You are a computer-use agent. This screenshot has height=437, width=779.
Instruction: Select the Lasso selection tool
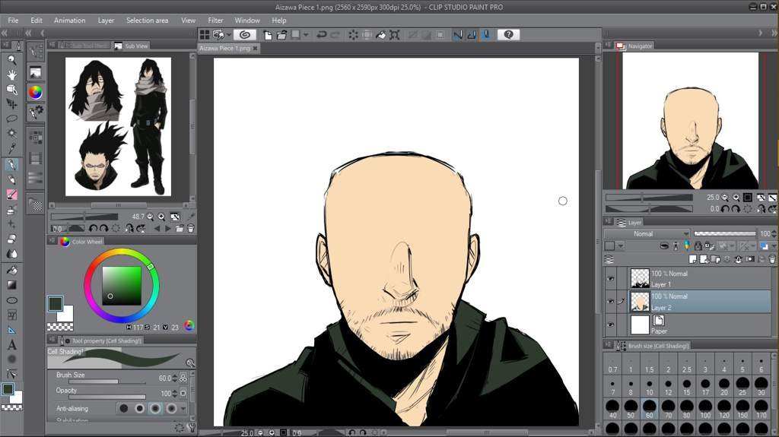pos(12,119)
